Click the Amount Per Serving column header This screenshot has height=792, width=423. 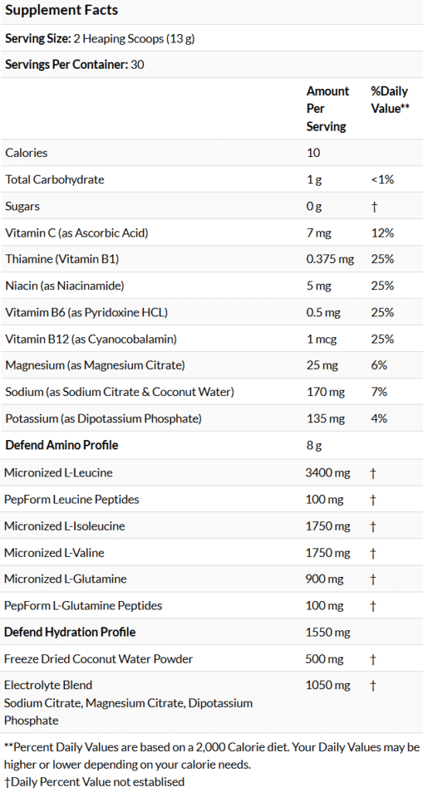328,108
